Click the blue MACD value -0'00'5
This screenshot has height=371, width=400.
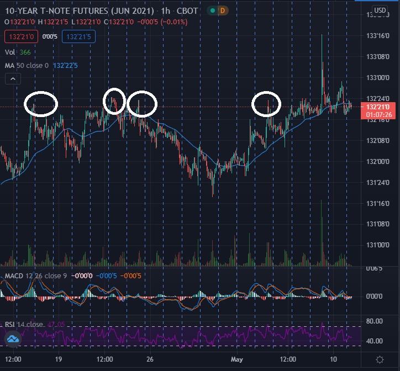pos(107,276)
